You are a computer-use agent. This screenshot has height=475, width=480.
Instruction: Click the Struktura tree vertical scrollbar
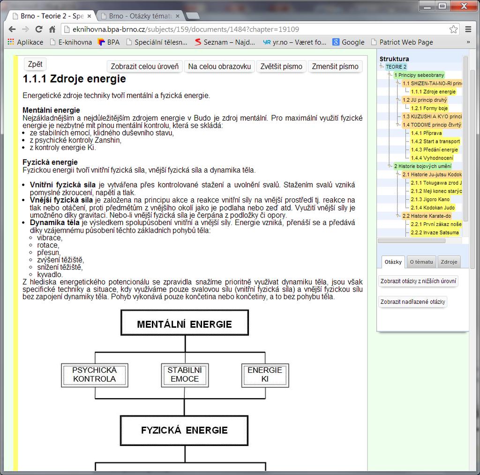(x=465, y=138)
